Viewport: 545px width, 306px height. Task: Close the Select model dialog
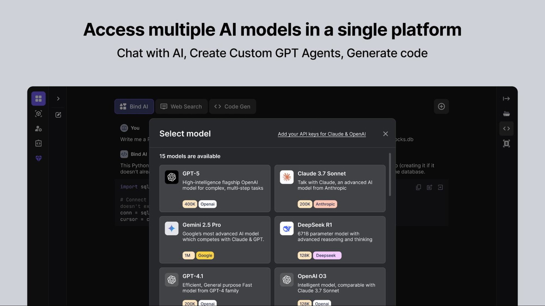385,134
